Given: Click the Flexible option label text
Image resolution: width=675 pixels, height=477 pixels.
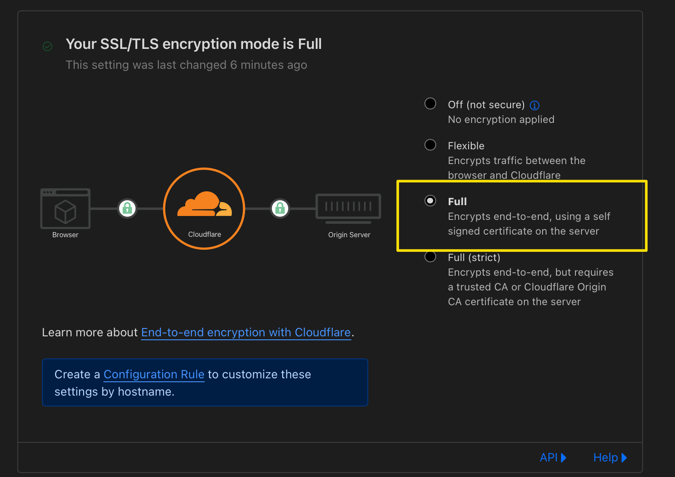Looking at the screenshot, I should (466, 146).
